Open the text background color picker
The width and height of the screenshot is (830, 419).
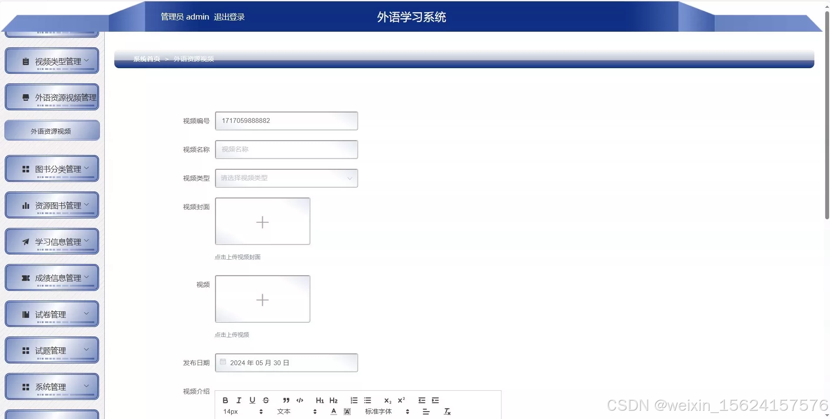click(347, 411)
